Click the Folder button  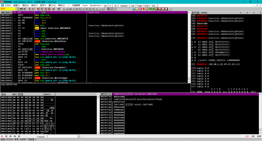140,6
